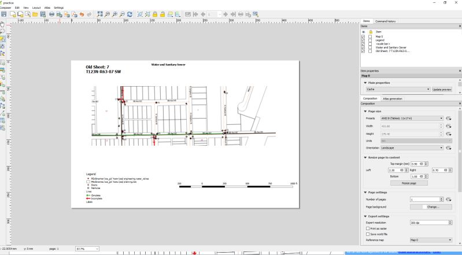Toggle visibility checkbox for scale bar item
Image resolution: width=462 pixels, height=255 pixels.
[x=363, y=43]
